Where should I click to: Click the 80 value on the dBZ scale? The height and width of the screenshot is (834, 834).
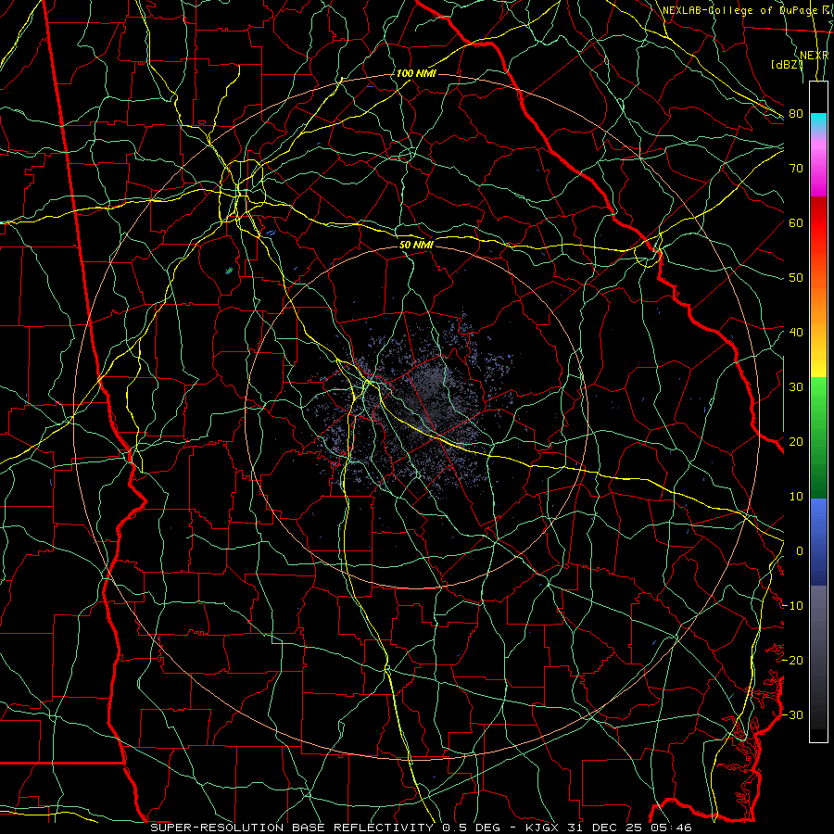[x=796, y=114]
